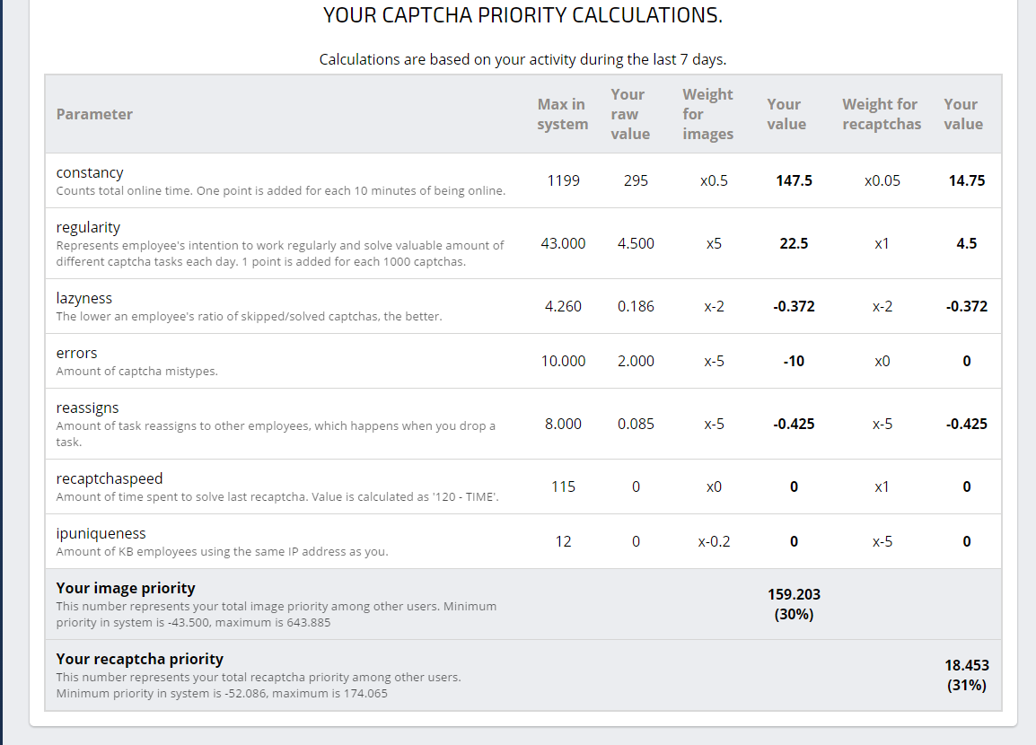Viewport: 1036px width, 745px height.
Task: Select the 'recaptchaspeed' parameter name
Action: 110,478
